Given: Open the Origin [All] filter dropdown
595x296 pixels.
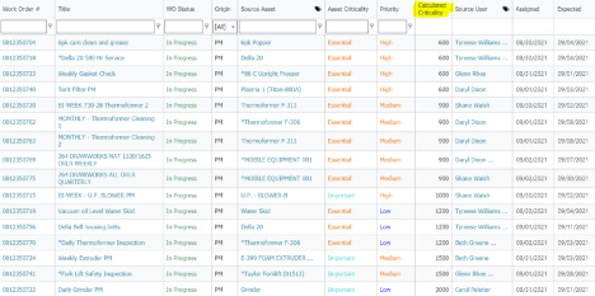Looking at the screenshot, I should coord(225,27).
